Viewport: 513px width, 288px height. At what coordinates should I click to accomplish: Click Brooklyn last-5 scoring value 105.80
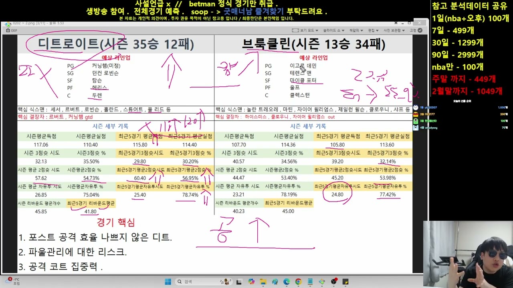[337, 145]
